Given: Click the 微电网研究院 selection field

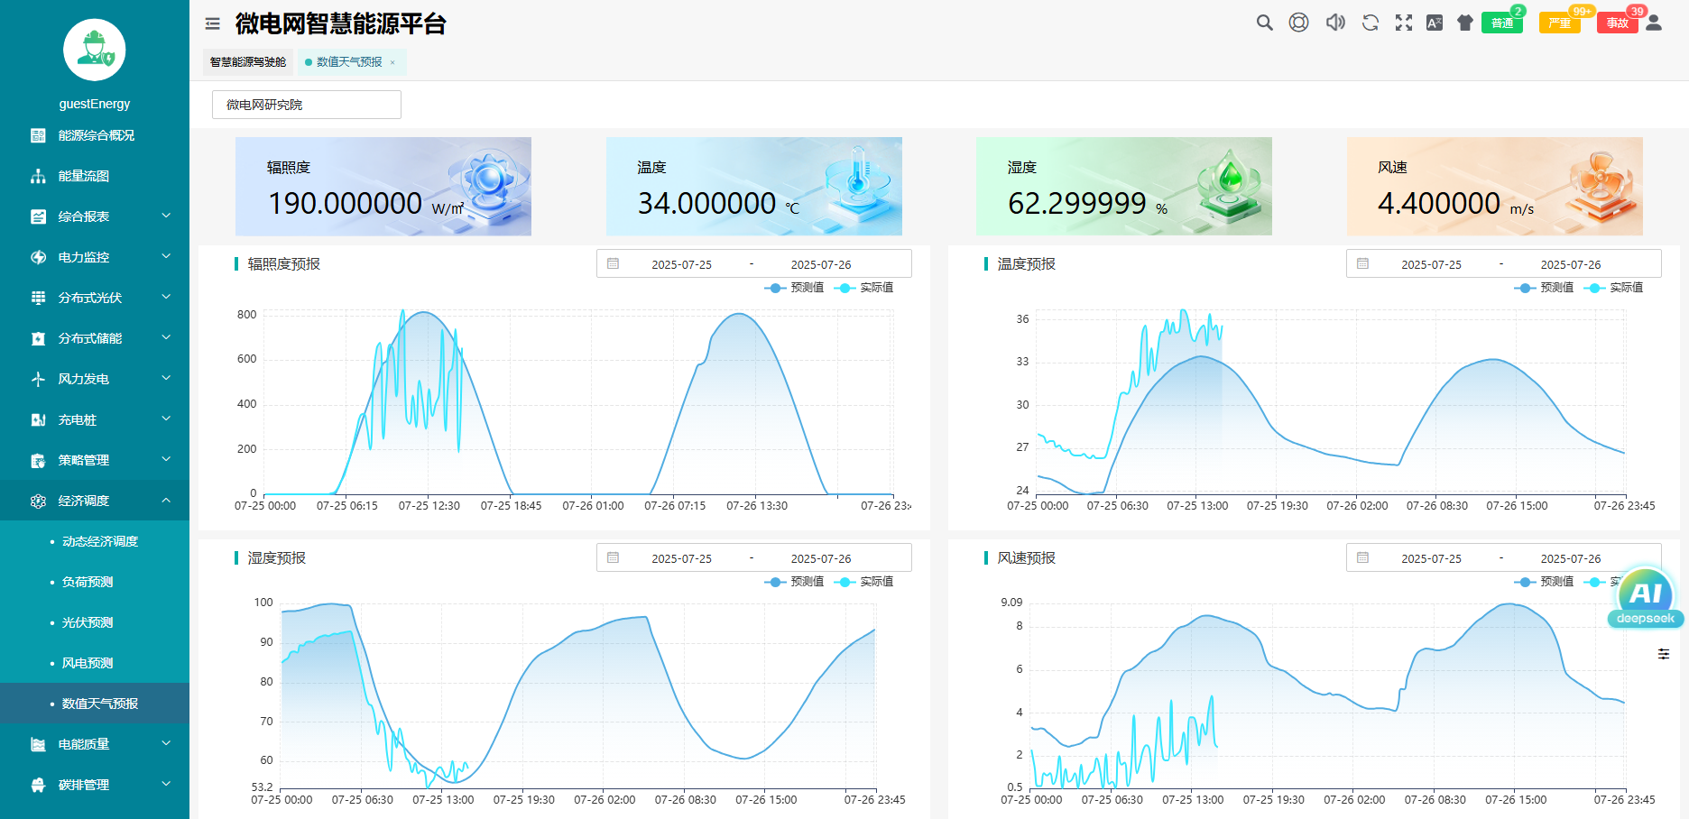Looking at the screenshot, I should (x=306, y=105).
